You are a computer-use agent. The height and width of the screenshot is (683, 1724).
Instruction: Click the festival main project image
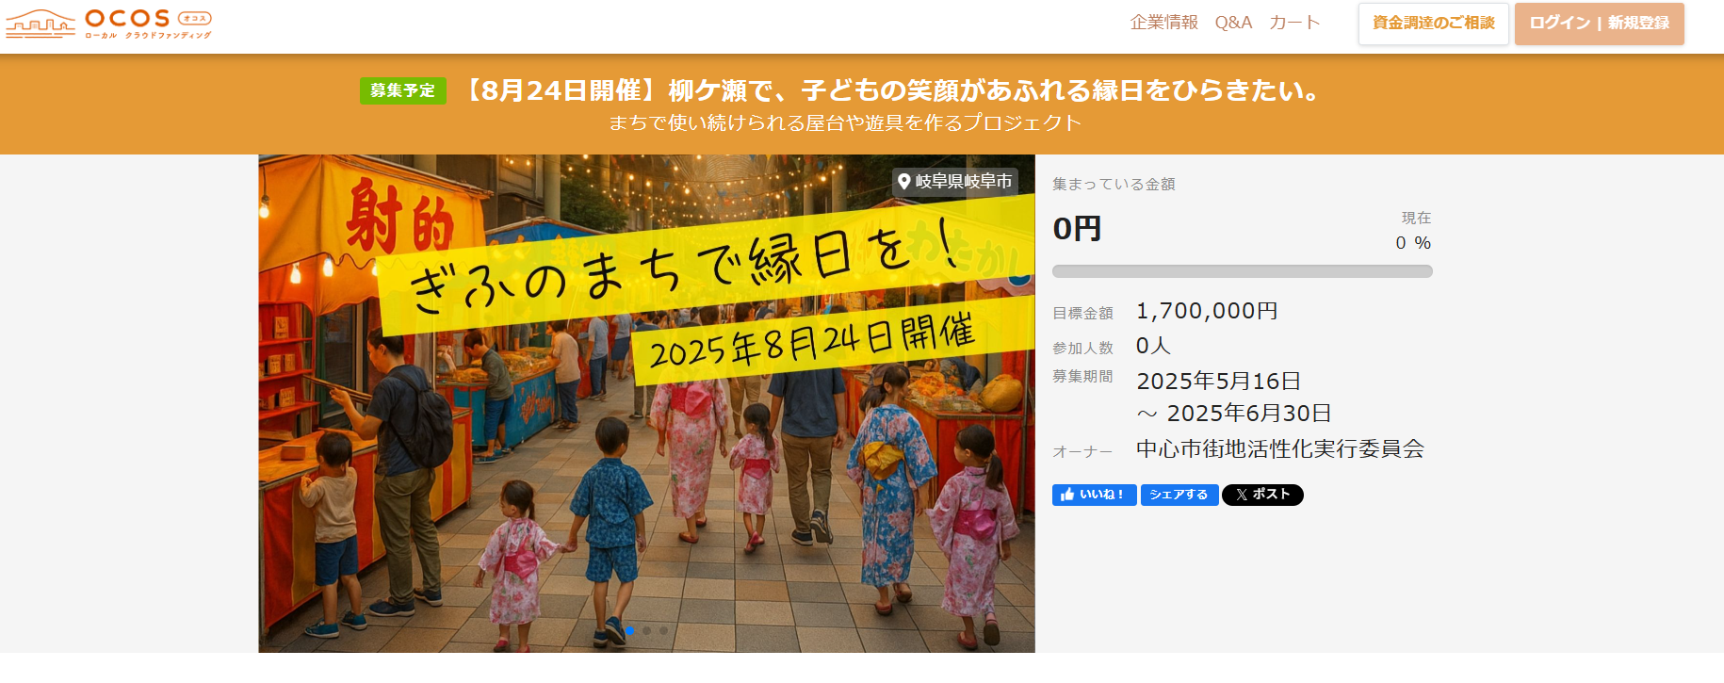647,403
